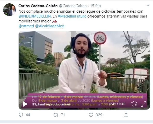
Task: Seek on the video progress bar
Action: click(x=84, y=96)
